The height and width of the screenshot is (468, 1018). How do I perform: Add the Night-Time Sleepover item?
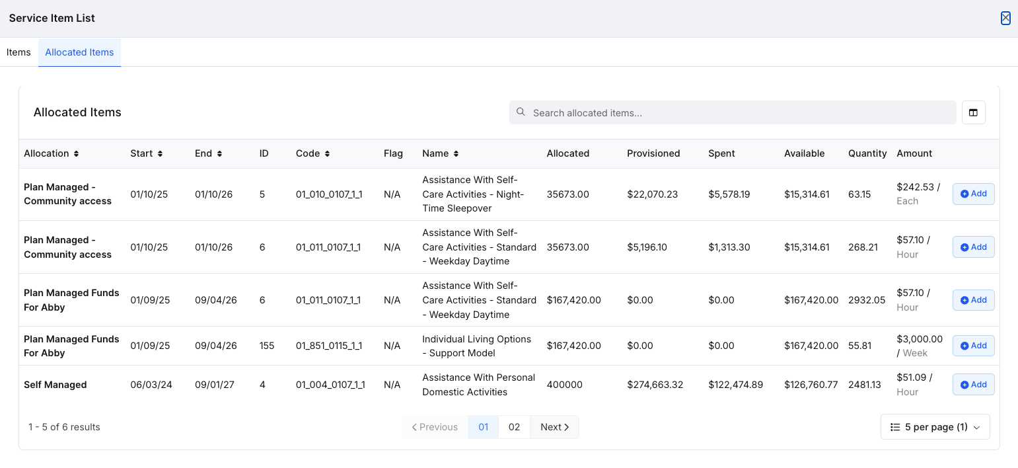(973, 194)
